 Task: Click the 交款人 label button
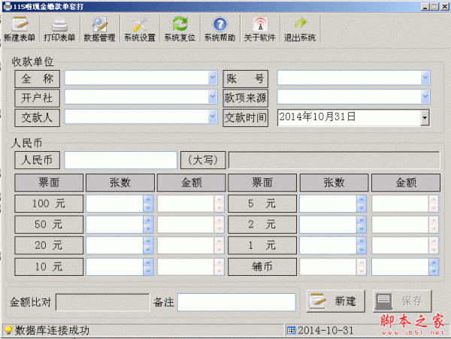[37, 117]
